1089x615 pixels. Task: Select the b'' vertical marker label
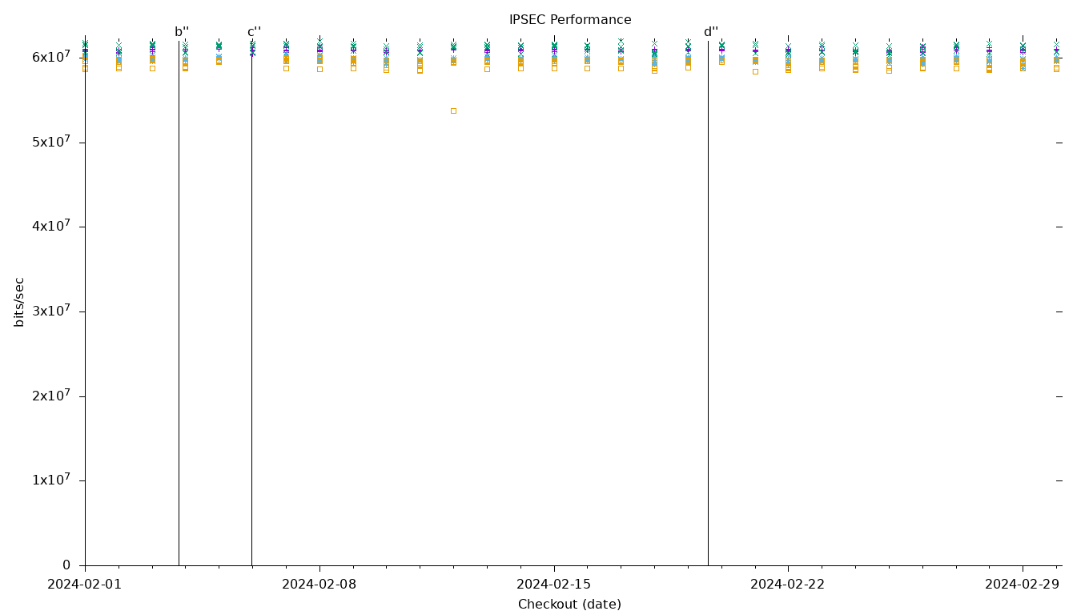tap(182, 32)
